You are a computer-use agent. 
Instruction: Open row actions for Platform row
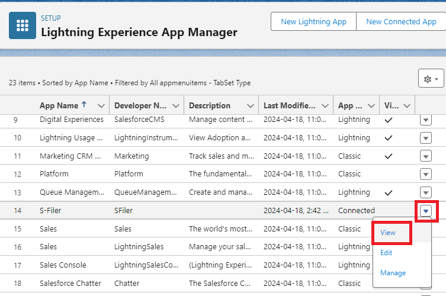(x=426, y=174)
